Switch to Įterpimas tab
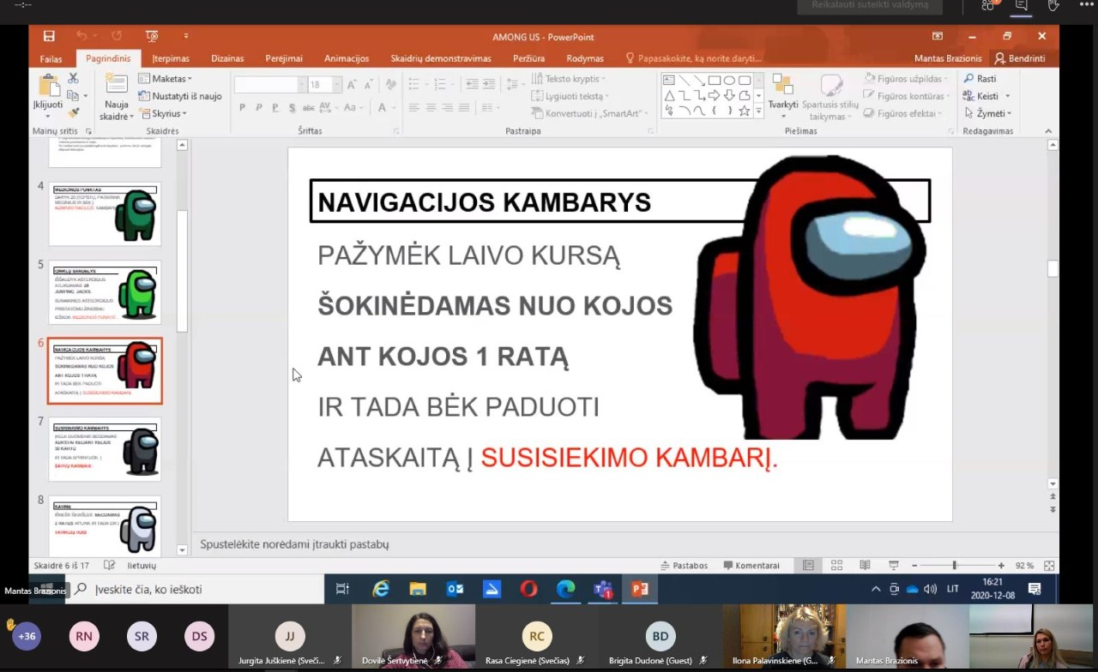1098x672 pixels. [171, 58]
